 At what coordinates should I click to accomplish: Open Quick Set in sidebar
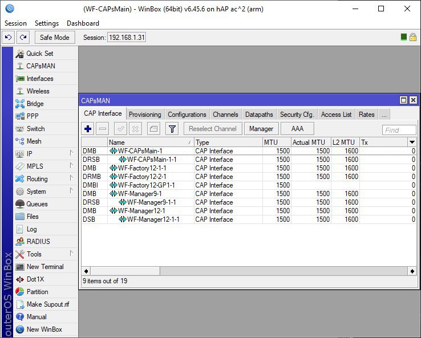point(45,54)
